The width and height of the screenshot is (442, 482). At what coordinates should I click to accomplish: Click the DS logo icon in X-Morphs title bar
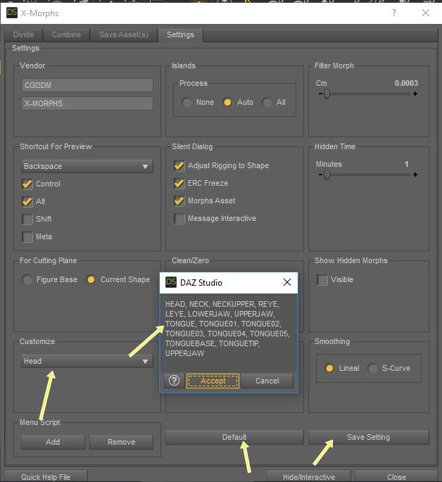pyautogui.click(x=12, y=13)
